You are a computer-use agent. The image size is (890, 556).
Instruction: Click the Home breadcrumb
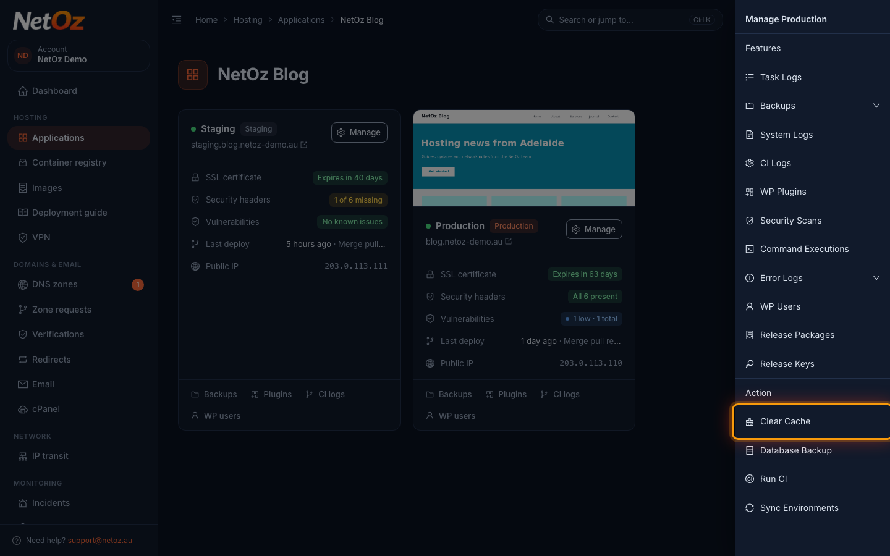(206, 20)
